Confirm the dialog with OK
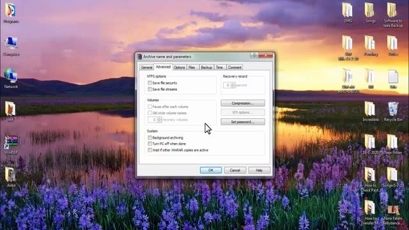 pyautogui.click(x=211, y=171)
